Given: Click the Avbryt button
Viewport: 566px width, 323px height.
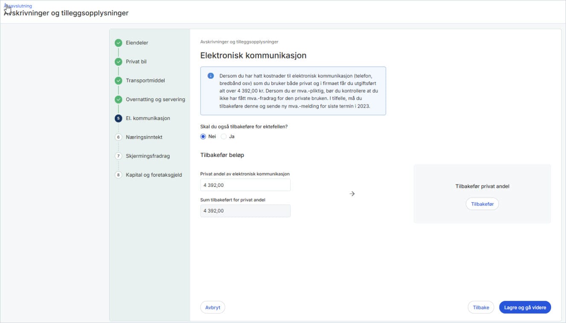Looking at the screenshot, I should pyautogui.click(x=212, y=307).
